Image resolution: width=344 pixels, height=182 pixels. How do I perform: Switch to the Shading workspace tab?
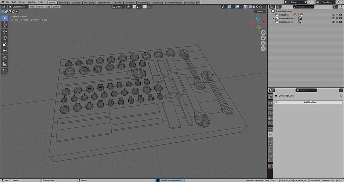pyautogui.click(x=117, y=3)
